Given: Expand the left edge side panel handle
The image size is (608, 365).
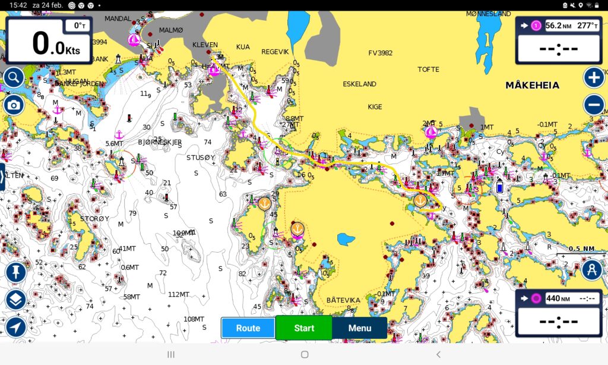Looking at the screenshot, I should pyautogui.click(x=2, y=177).
